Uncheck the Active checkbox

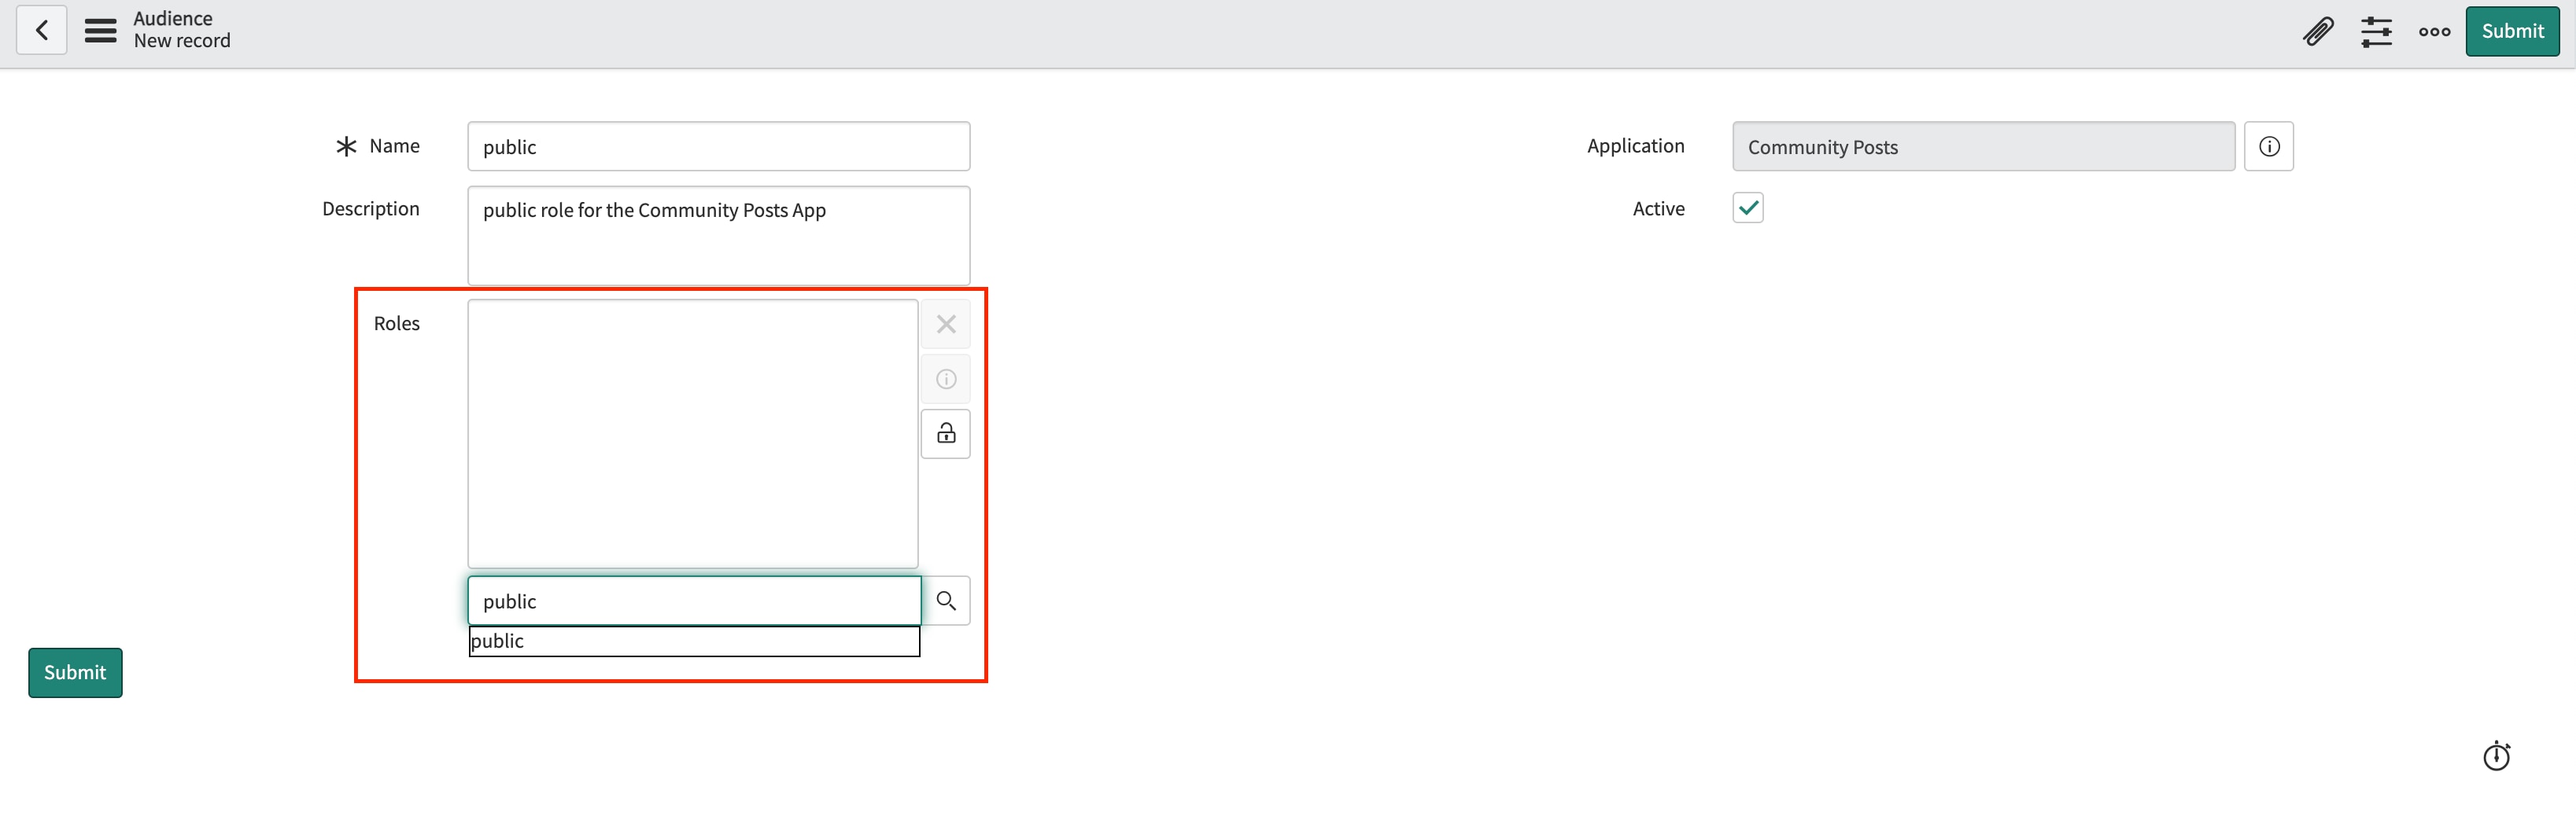point(1748,208)
